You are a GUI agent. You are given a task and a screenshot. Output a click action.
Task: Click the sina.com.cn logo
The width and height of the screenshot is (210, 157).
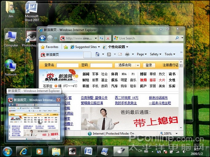coord(60,77)
